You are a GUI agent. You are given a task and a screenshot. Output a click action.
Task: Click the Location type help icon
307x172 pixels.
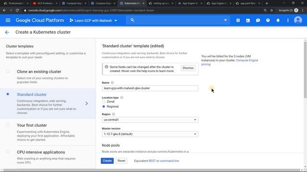(121, 97)
